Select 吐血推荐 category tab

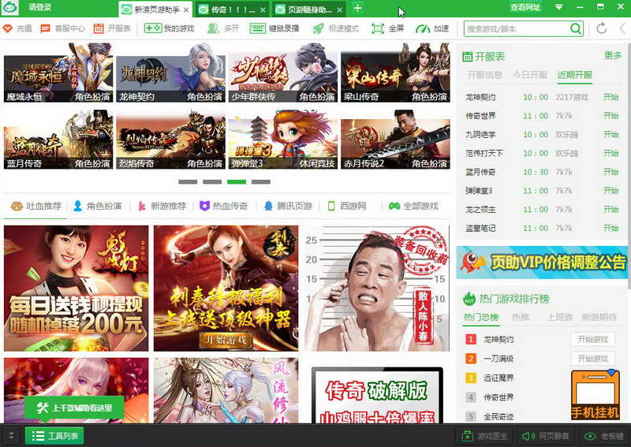pyautogui.click(x=35, y=206)
